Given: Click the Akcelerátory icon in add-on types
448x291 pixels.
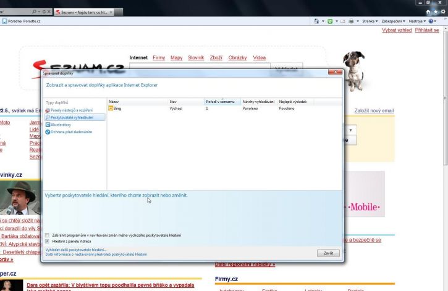Looking at the screenshot, I should tap(48, 125).
